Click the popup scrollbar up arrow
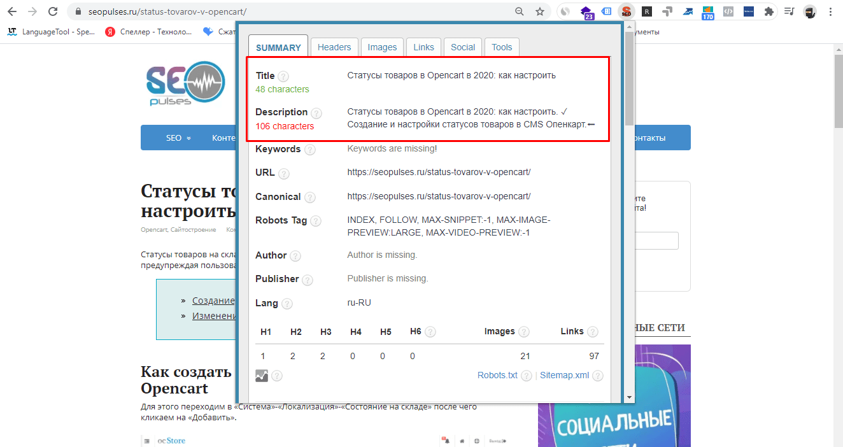 629,27
